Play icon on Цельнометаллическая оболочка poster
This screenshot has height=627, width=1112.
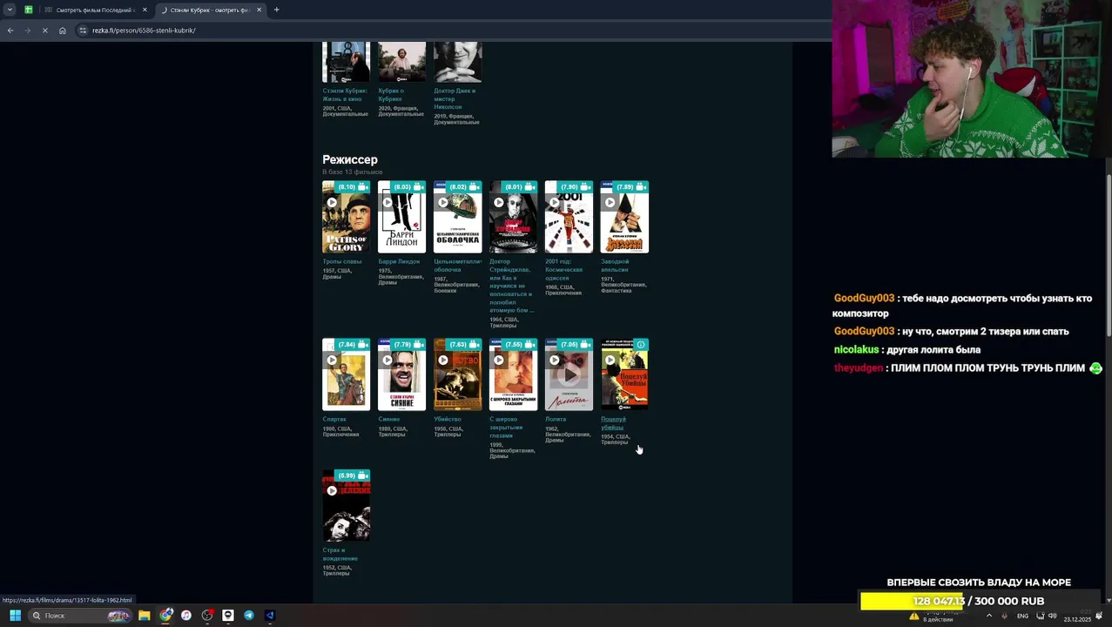(x=443, y=203)
